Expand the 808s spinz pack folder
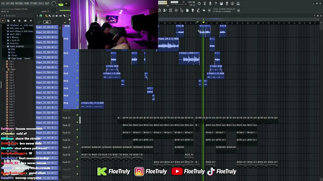Screen dimensions: 323x181 16,28
